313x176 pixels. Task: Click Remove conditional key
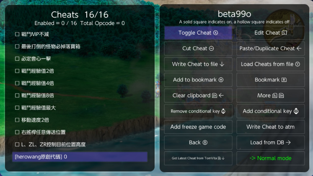pyautogui.click(x=198, y=111)
